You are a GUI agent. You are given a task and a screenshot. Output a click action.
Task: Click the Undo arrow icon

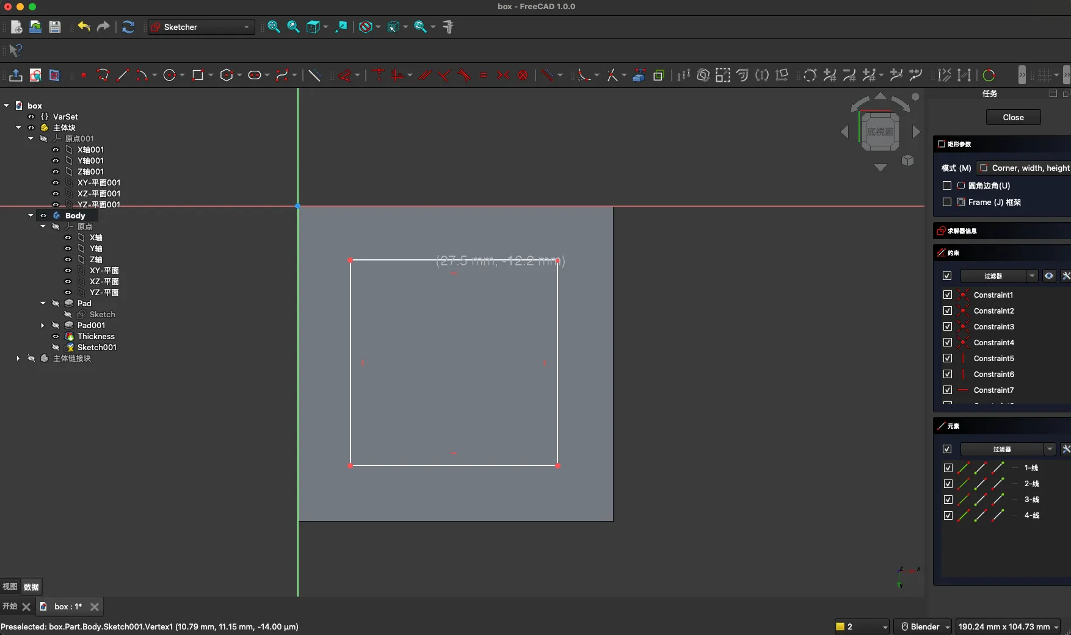(x=84, y=27)
